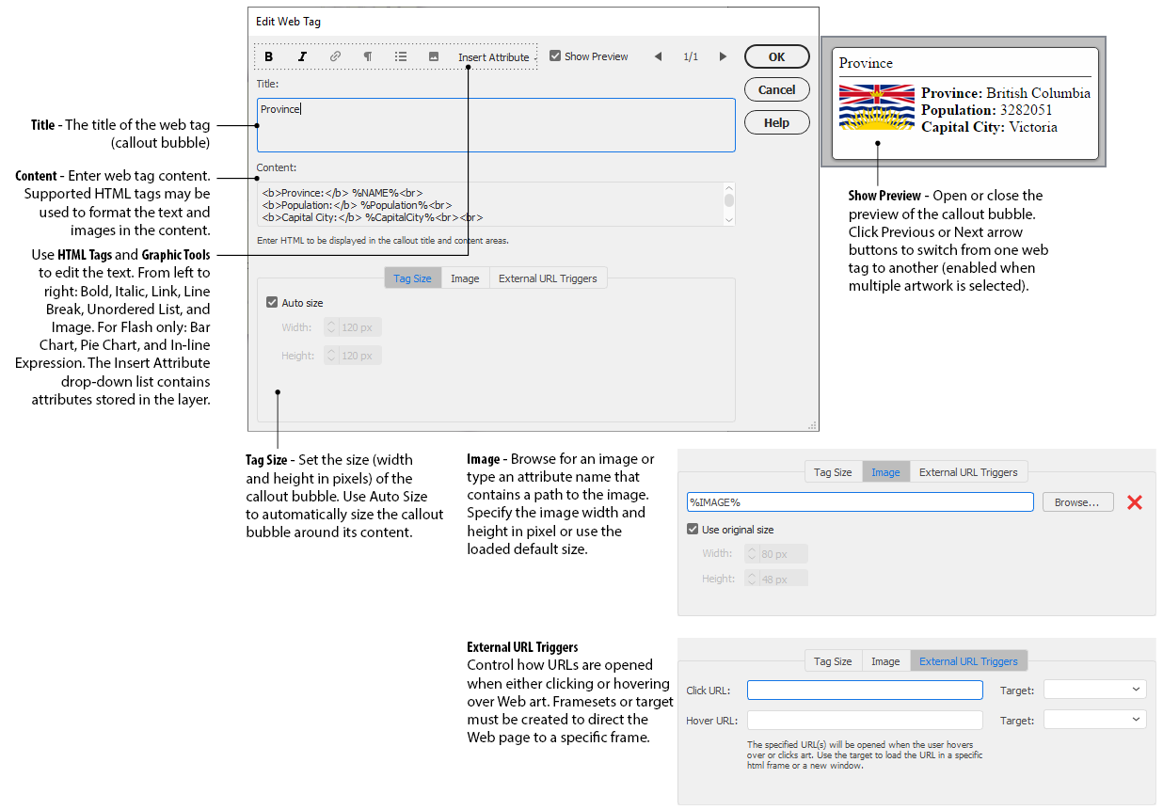The height and width of the screenshot is (810, 1163).
Task: Apply Italic formatting in the toolbar
Action: click(302, 56)
